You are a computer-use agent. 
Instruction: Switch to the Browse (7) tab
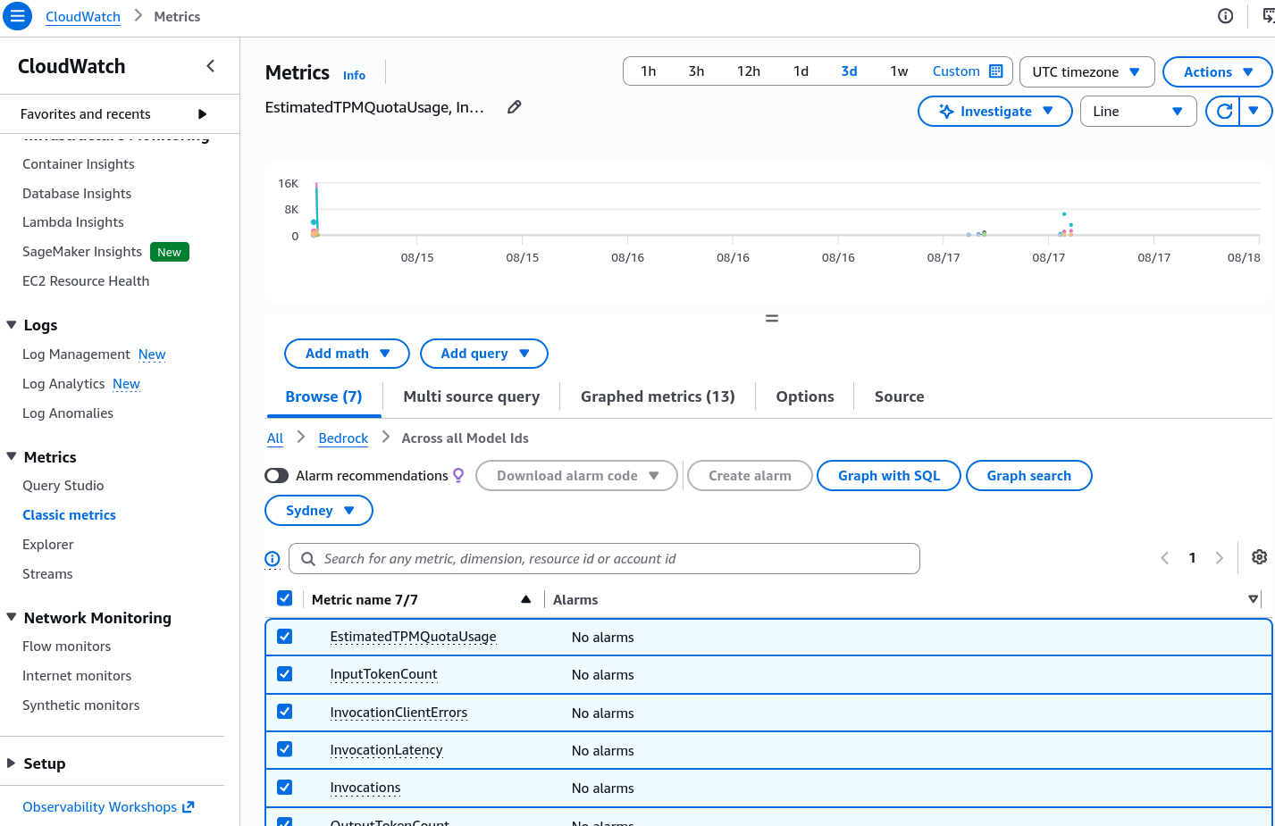click(323, 397)
